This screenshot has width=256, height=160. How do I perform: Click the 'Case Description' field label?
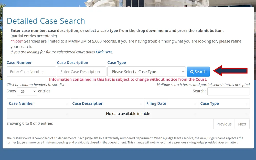tap(72, 62)
